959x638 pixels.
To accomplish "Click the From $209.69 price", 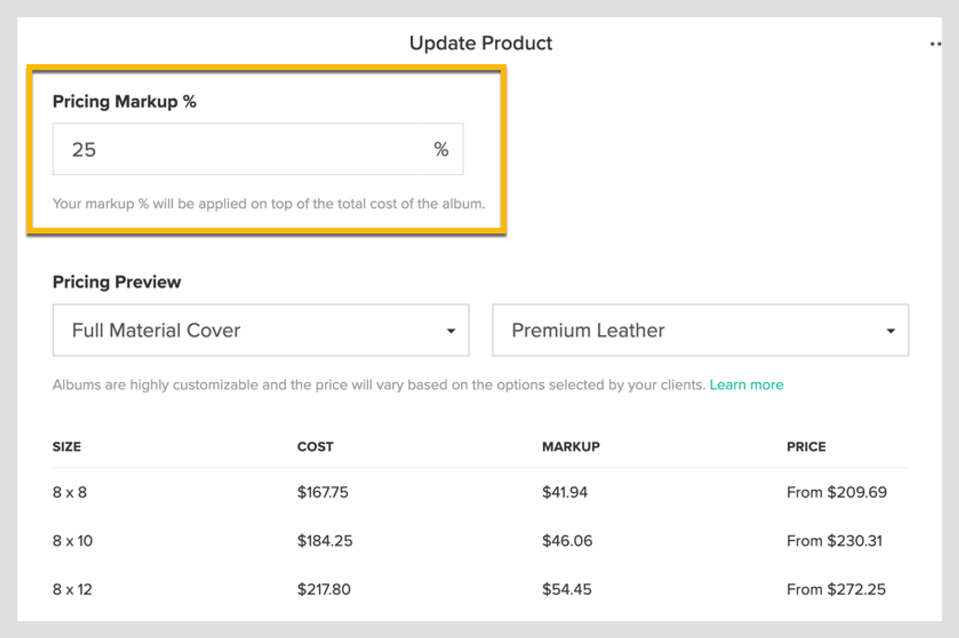I will [837, 492].
